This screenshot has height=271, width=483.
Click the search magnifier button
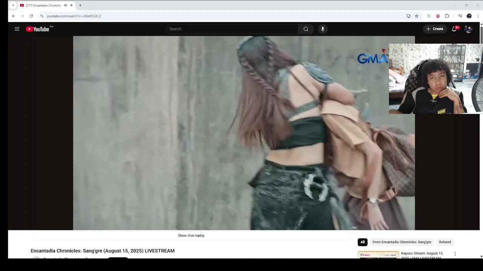306,29
